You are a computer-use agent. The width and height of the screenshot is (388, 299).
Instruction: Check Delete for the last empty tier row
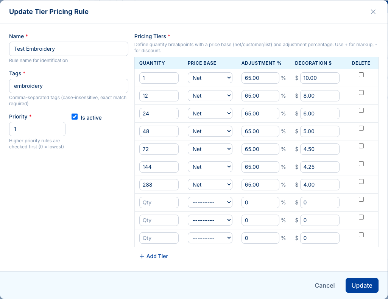pyautogui.click(x=361, y=235)
